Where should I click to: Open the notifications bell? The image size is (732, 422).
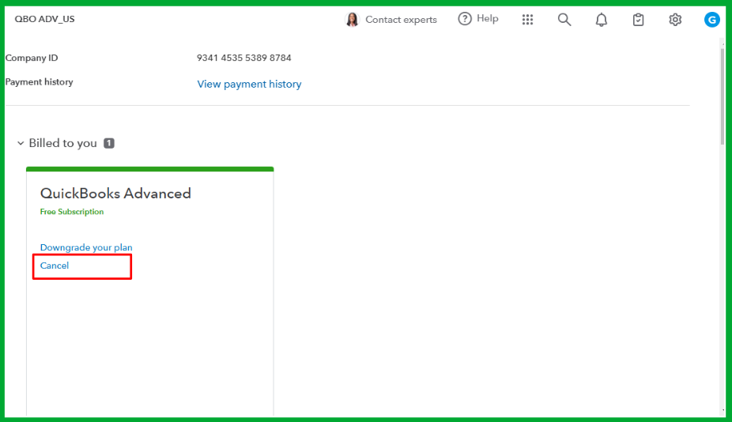point(602,20)
